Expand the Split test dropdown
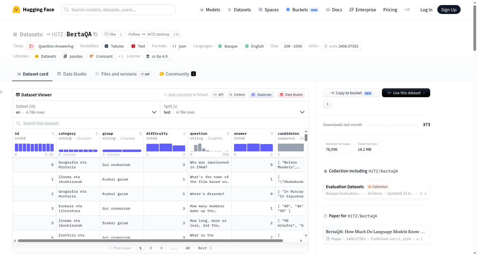This screenshot has height=256, width=477. tap(234, 109)
